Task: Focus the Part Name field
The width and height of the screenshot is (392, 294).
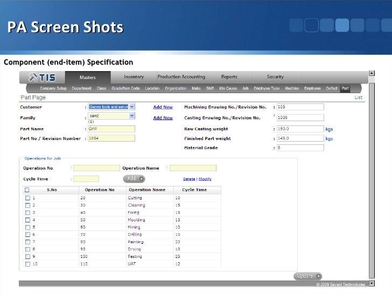Action: (111, 129)
